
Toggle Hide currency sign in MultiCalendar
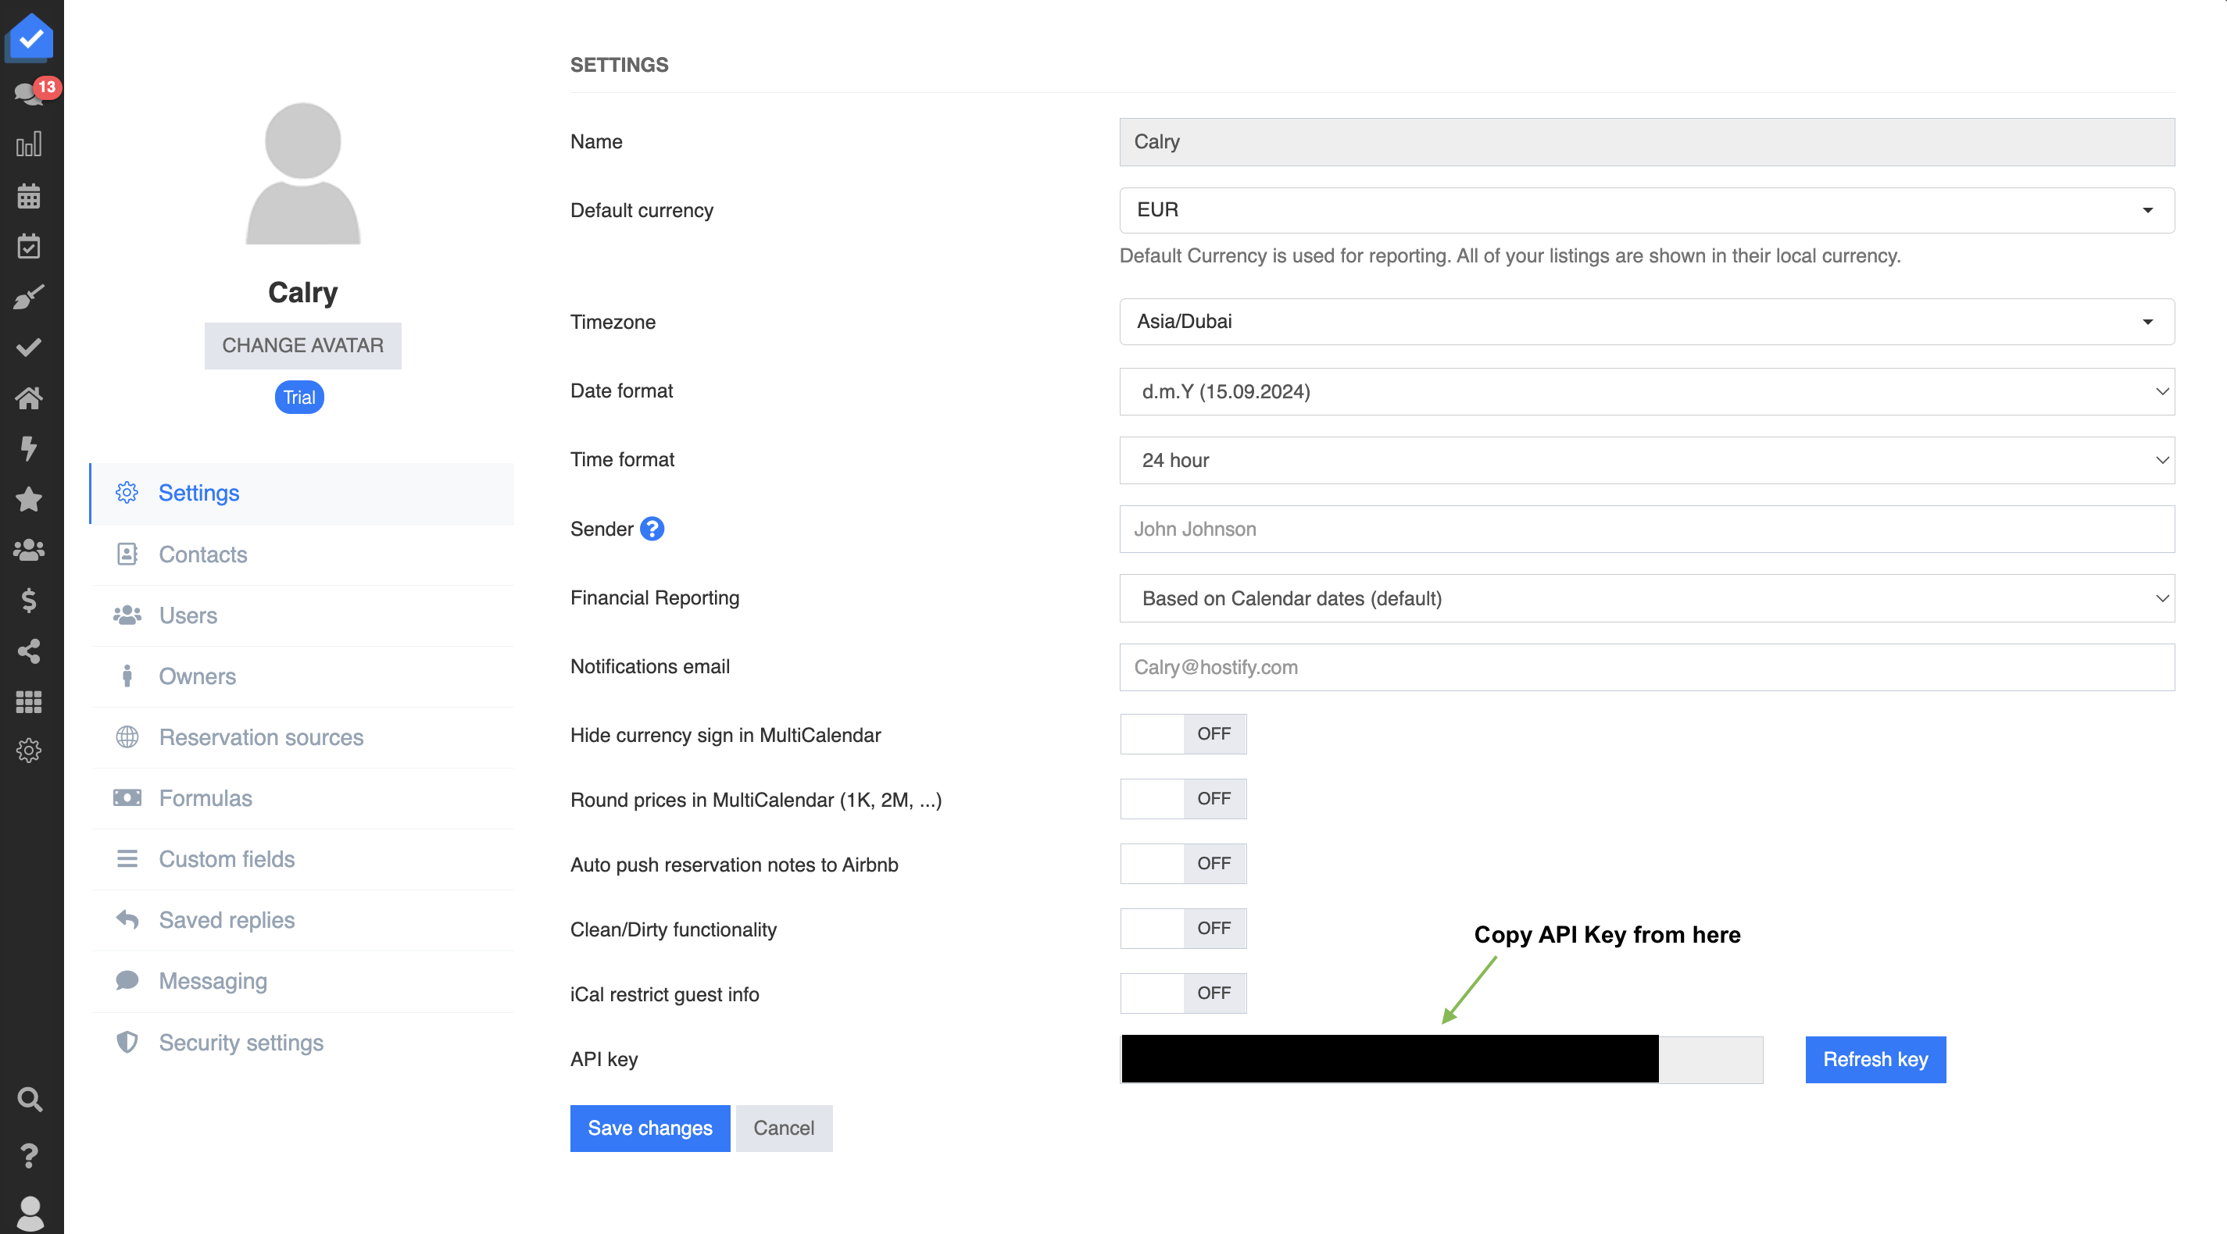click(1183, 733)
